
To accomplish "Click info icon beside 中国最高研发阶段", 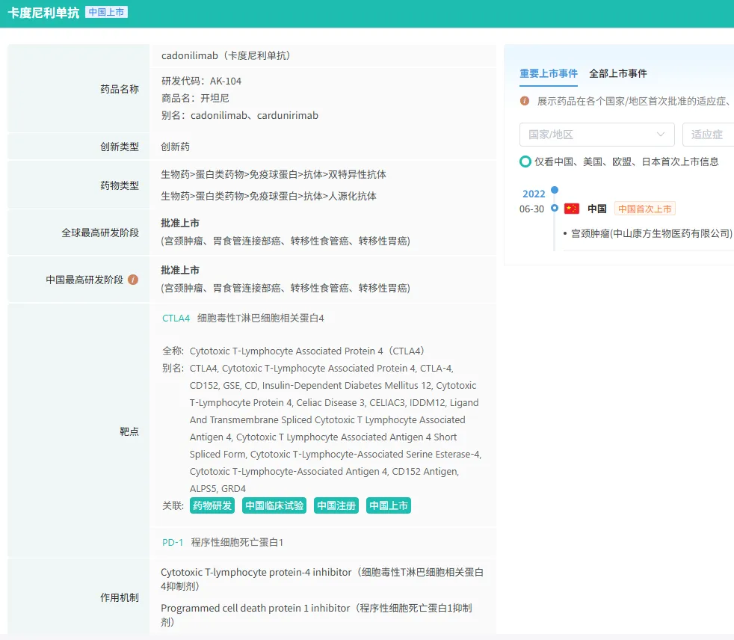I will click(x=133, y=280).
